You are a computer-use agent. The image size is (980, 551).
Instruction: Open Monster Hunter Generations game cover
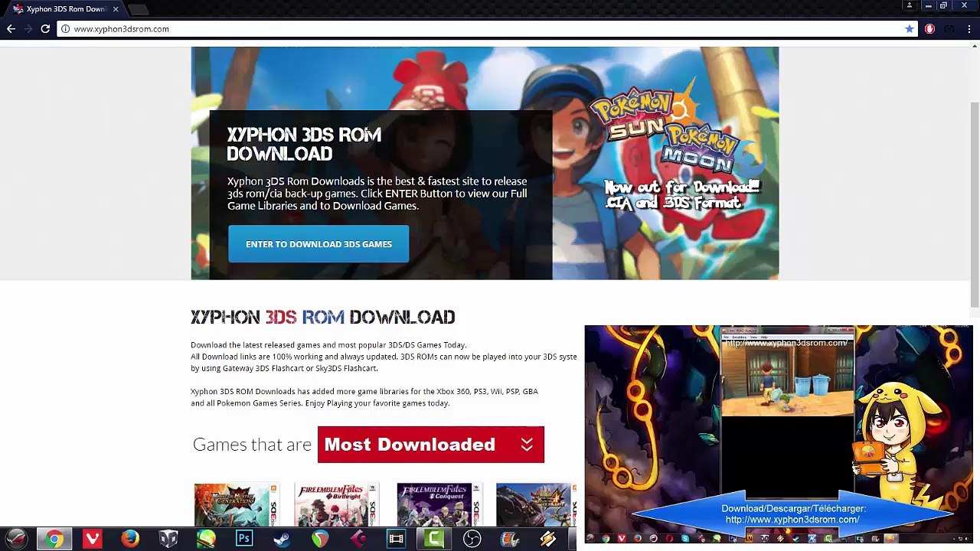(x=237, y=504)
